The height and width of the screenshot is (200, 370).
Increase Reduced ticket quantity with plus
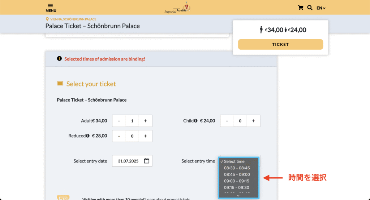(145, 136)
